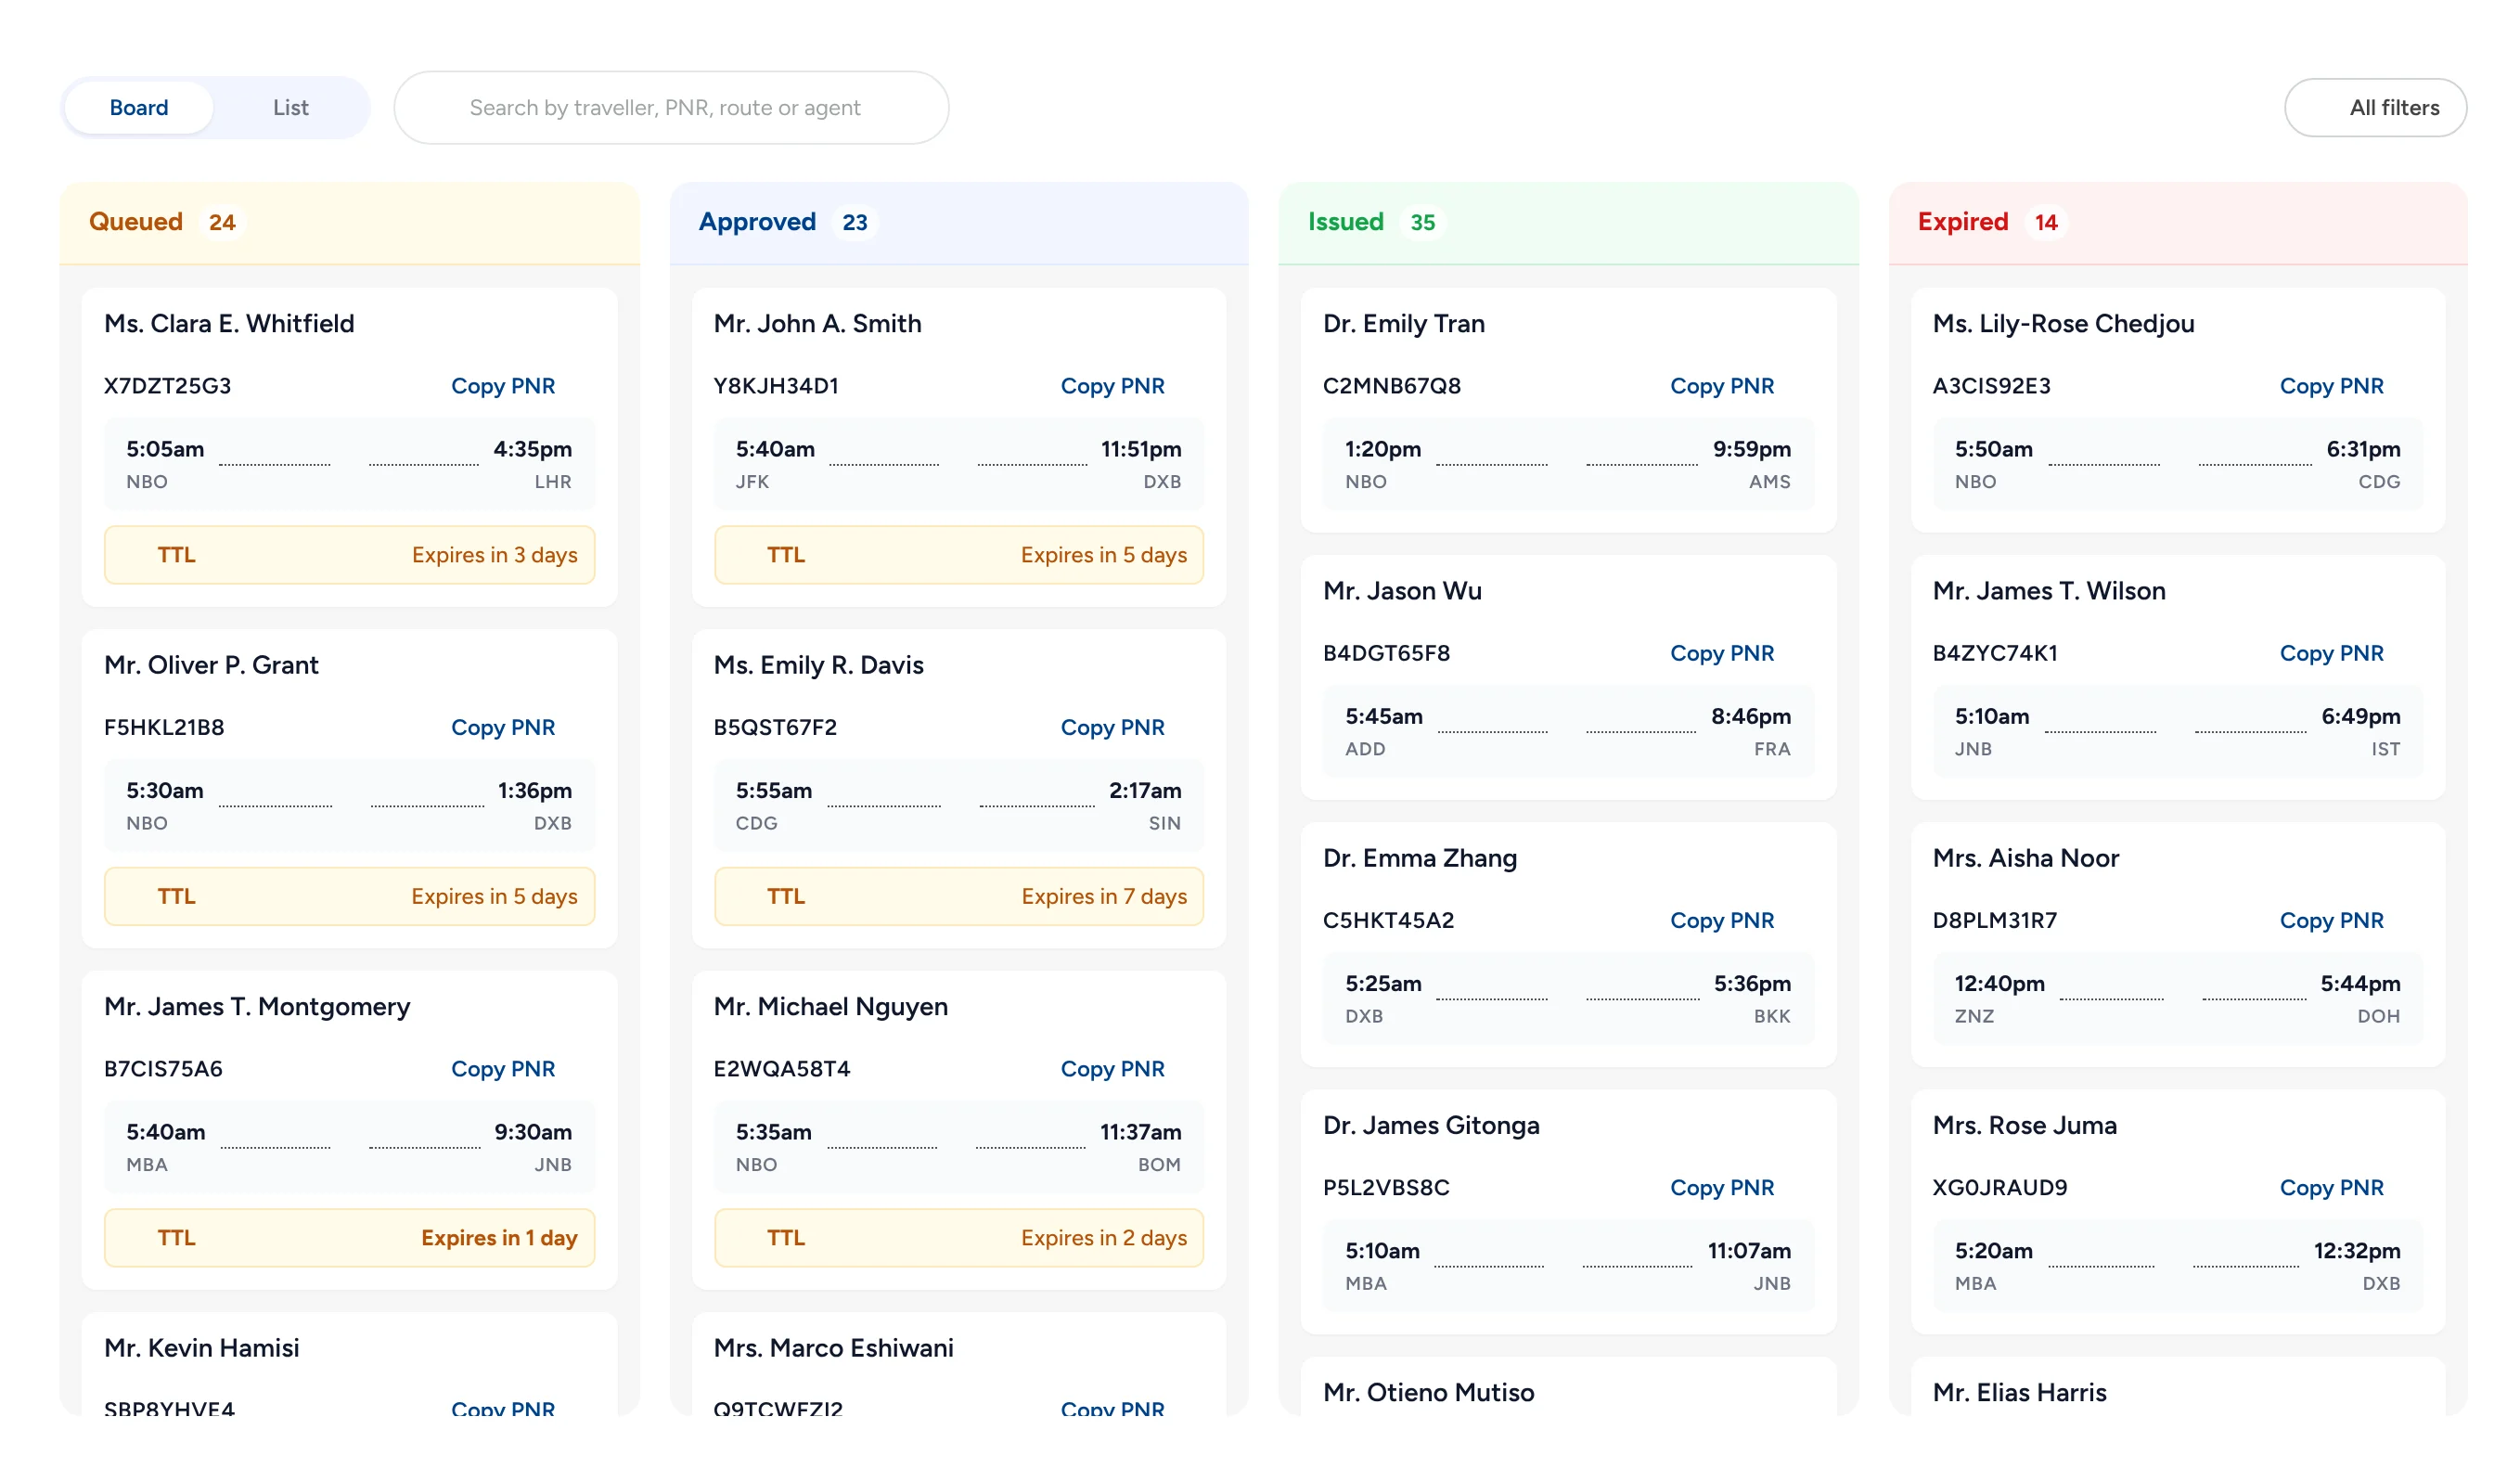2520x1481 pixels.
Task: Open Mr. Michael Nguyen's card
Action: [959, 1129]
